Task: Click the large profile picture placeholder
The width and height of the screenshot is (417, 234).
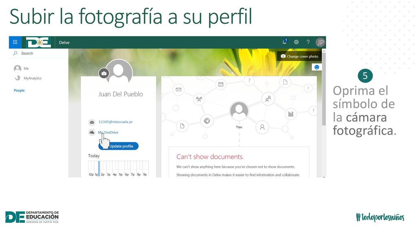Action: (x=119, y=72)
